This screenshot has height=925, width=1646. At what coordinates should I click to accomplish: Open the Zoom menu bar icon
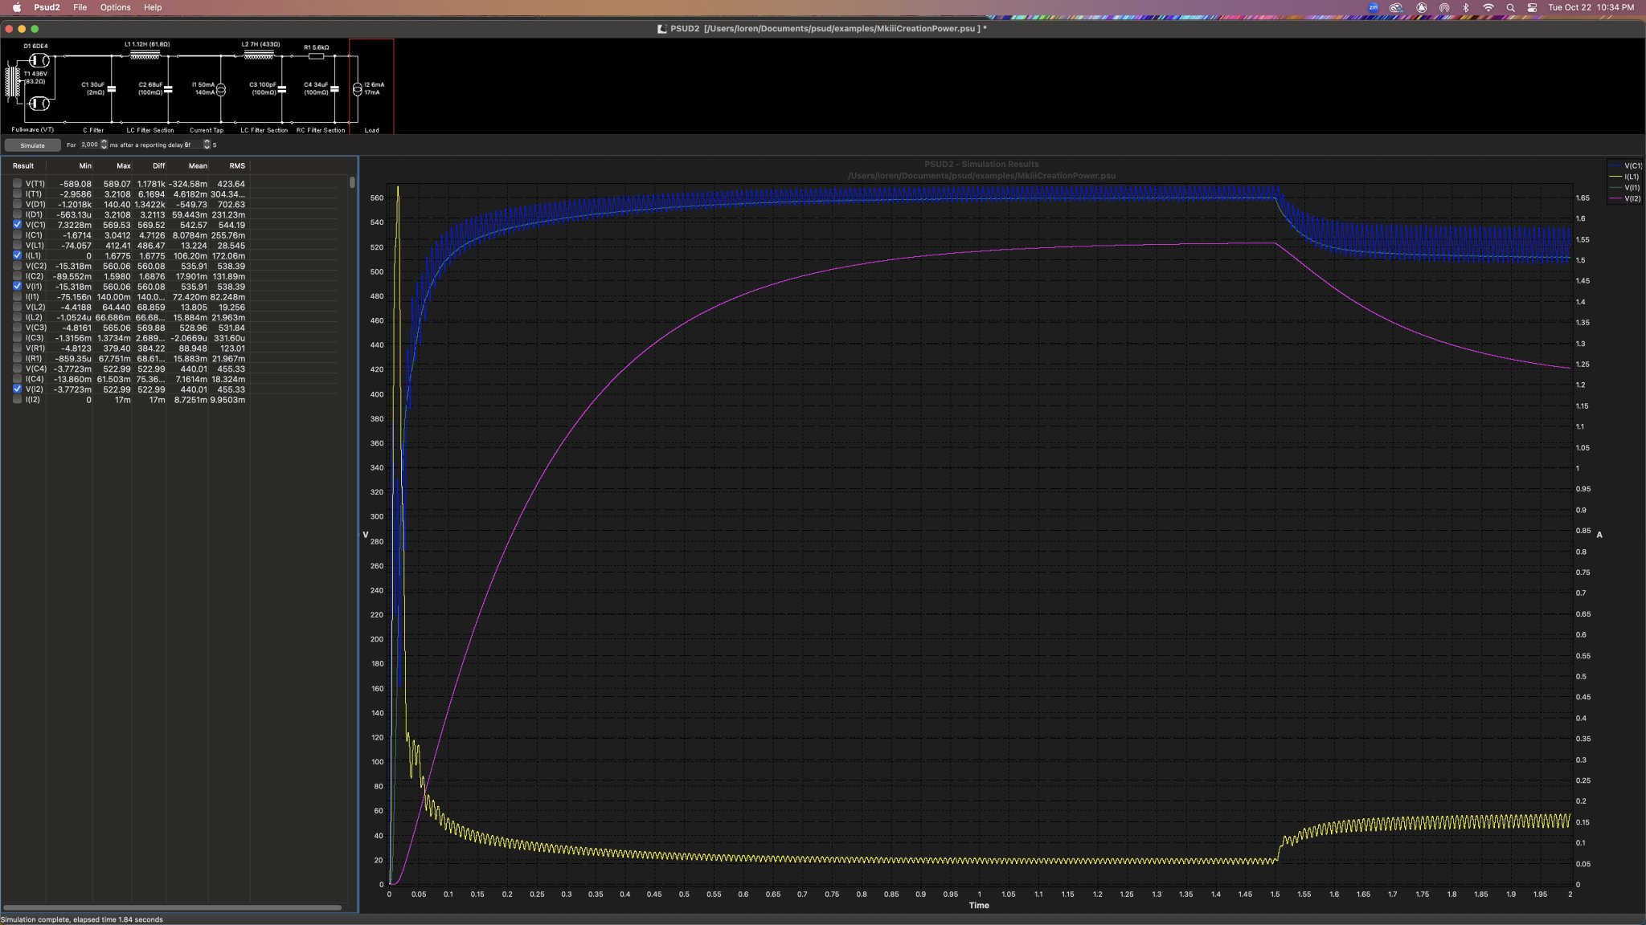click(x=1373, y=7)
